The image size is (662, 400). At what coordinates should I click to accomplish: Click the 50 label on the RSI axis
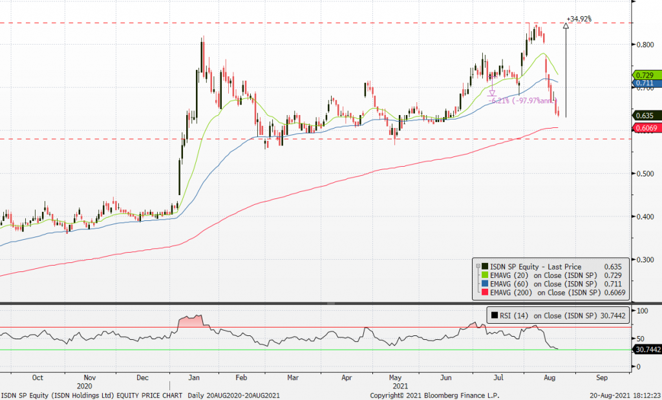tap(641, 339)
